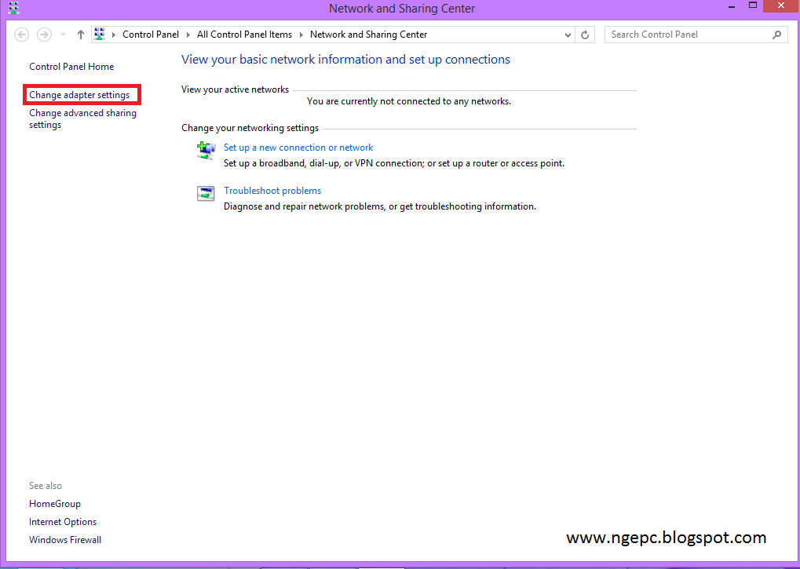The height and width of the screenshot is (569, 800).
Task: Open the address bar dropdown arrow
Action: click(x=567, y=34)
